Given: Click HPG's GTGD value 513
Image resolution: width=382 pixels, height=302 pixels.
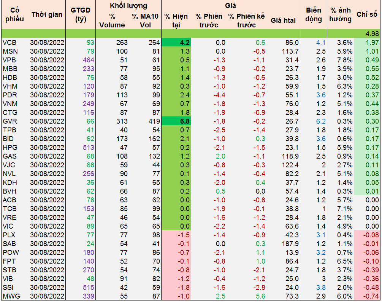Looking at the screenshot, I should point(89,148).
